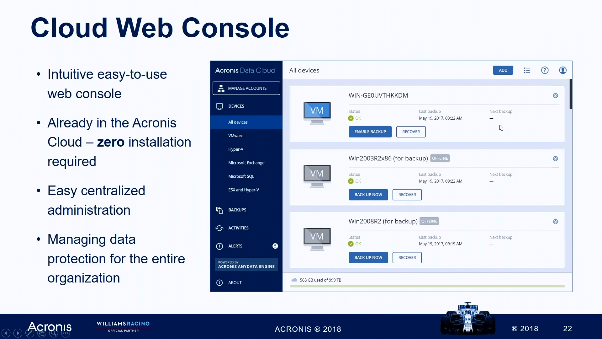Click OK status icon of Win2008R2

tap(351, 244)
